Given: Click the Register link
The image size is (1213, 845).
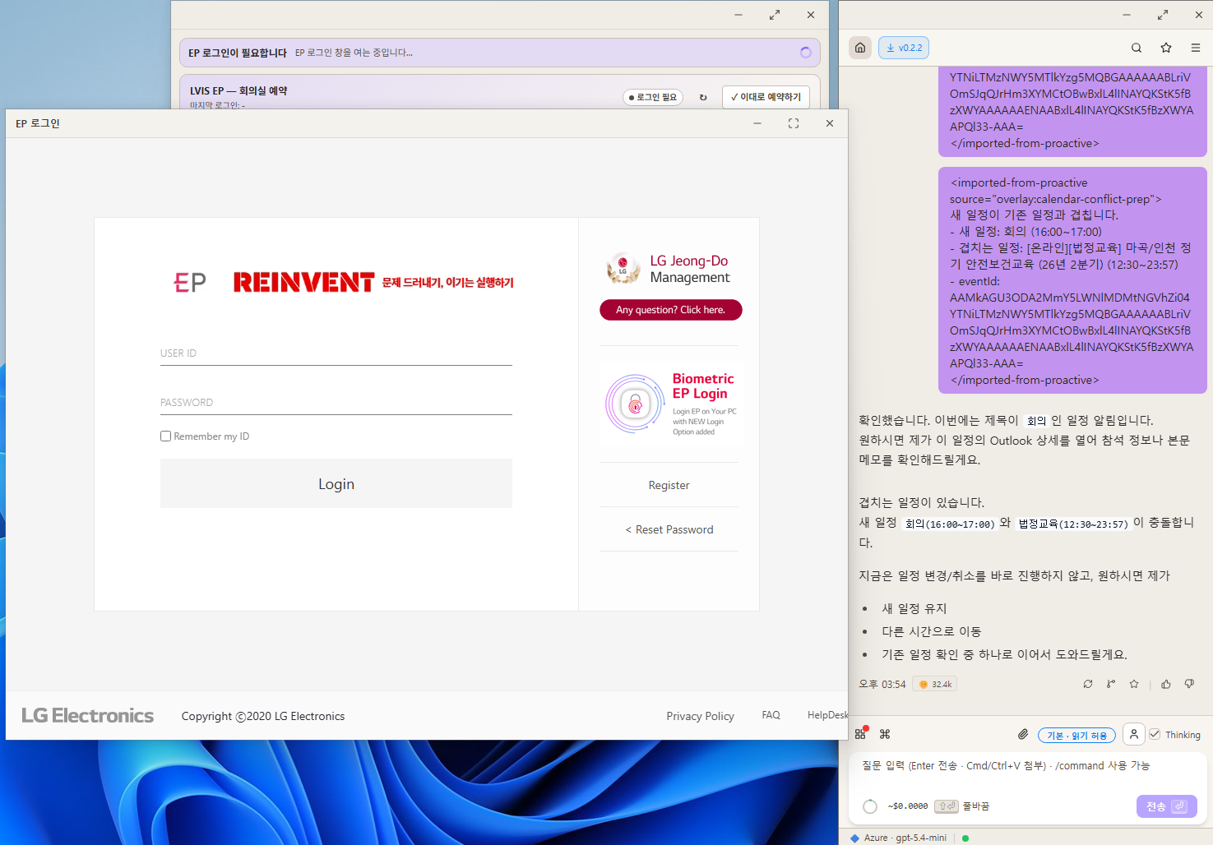Looking at the screenshot, I should click(x=669, y=485).
